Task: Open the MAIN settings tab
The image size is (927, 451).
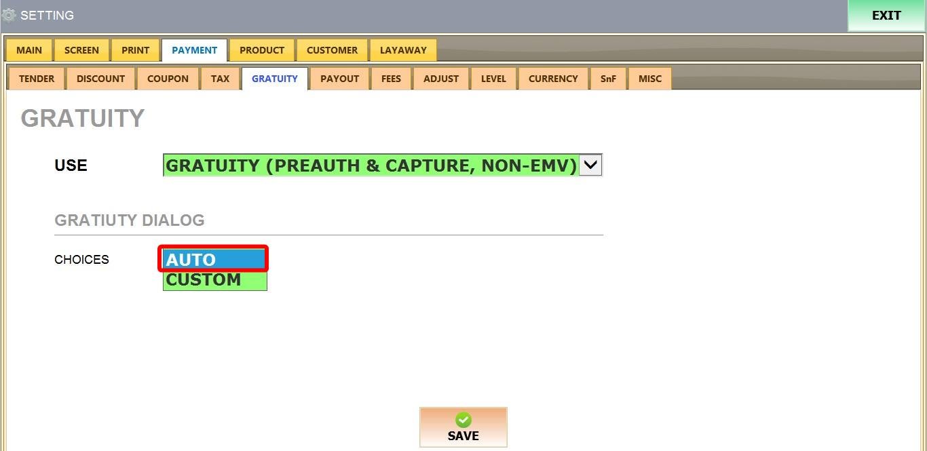Action: tap(29, 50)
